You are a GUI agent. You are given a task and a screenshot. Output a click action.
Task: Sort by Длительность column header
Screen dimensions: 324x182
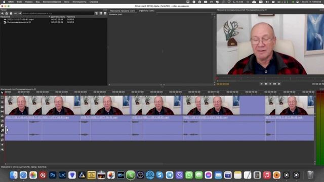point(58,17)
